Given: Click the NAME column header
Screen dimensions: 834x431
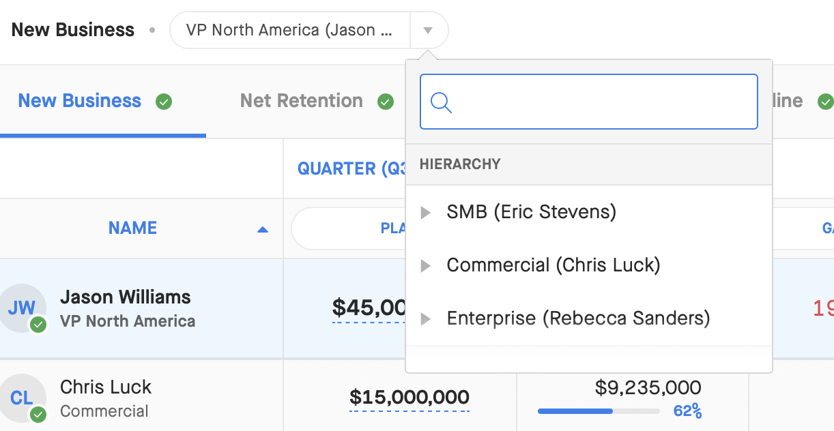Looking at the screenshot, I should 133,228.
